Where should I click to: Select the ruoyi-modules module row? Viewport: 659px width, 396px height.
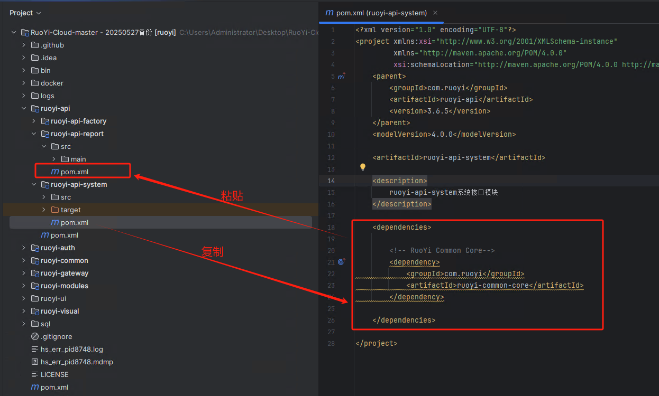[161, 286]
